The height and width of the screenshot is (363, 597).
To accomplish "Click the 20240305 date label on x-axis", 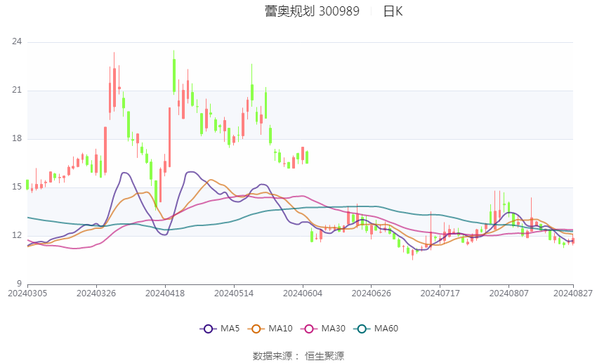I will pyautogui.click(x=27, y=293).
